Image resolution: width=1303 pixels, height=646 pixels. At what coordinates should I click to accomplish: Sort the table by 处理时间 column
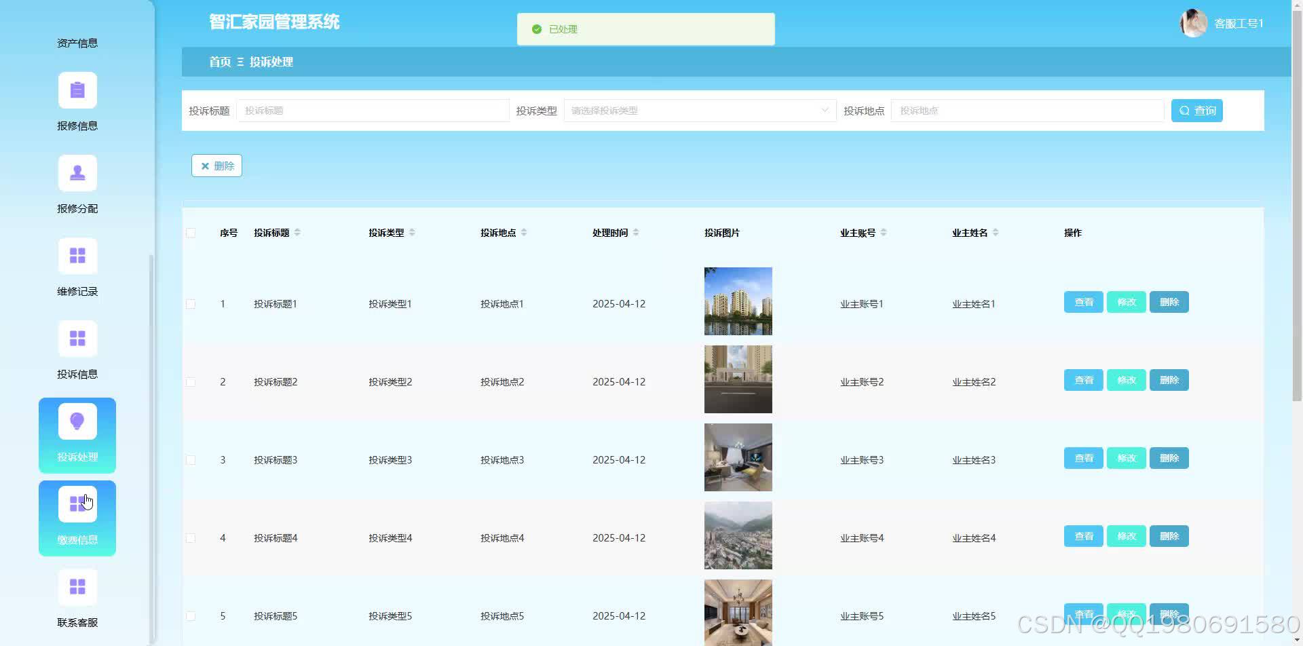[636, 231]
